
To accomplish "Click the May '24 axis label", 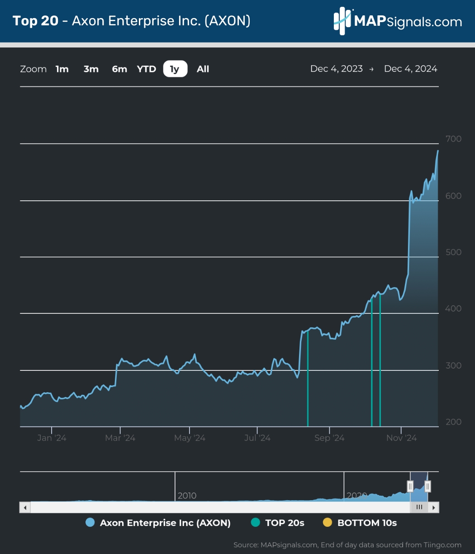I will pos(190,438).
